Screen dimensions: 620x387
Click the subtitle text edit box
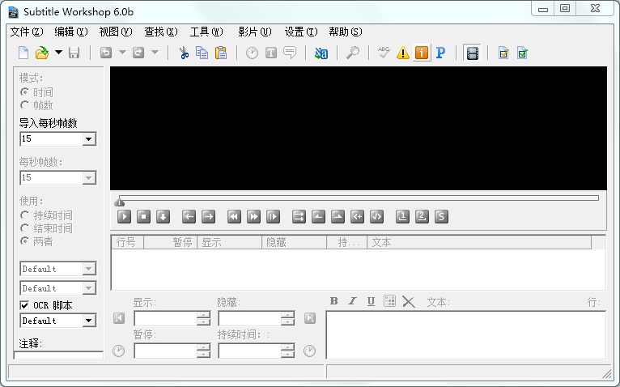pyautogui.click(x=465, y=334)
